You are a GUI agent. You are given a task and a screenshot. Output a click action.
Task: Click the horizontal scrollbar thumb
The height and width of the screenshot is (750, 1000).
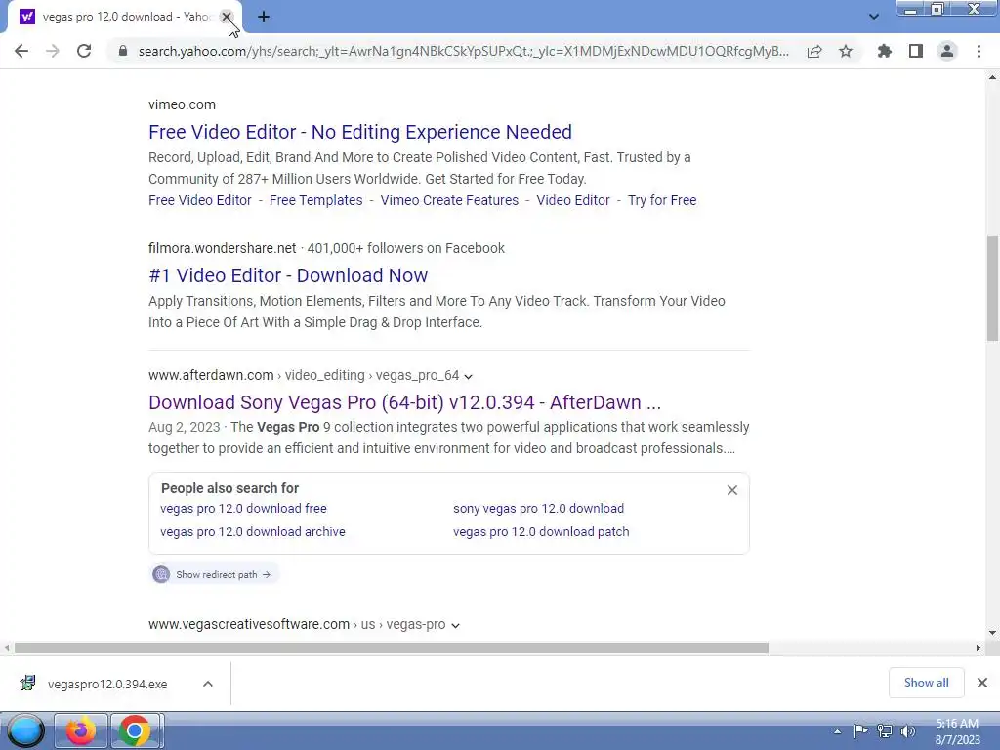point(391,648)
